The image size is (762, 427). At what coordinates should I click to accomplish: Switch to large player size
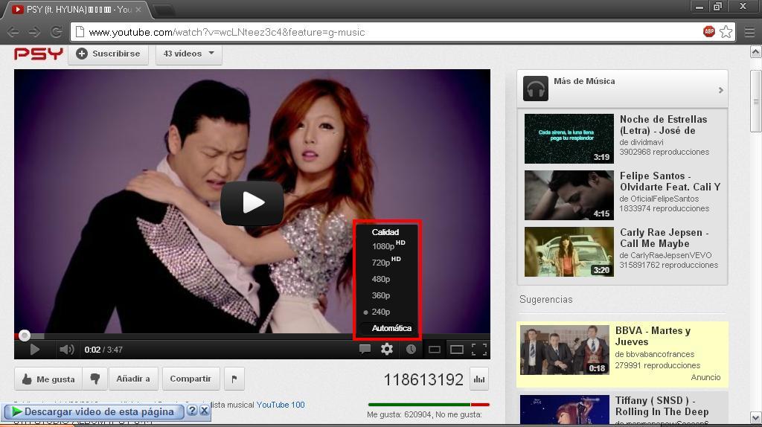(x=456, y=350)
